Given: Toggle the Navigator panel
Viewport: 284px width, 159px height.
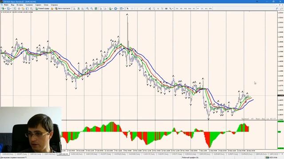Looking at the screenshot, I should [23, 8].
